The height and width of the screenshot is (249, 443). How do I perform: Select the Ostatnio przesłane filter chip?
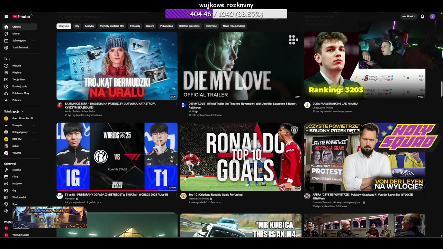(189, 26)
